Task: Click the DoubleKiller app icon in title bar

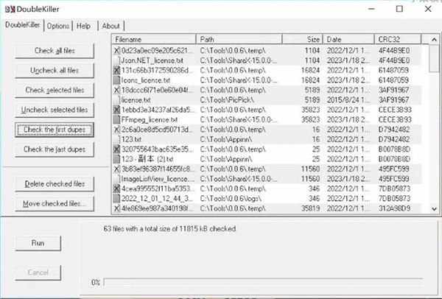Action: tap(10, 9)
